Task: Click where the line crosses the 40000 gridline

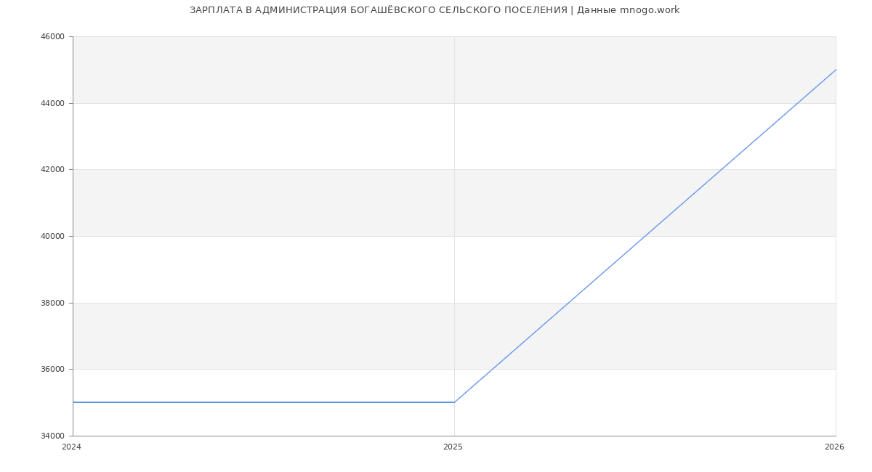Action: (x=645, y=236)
